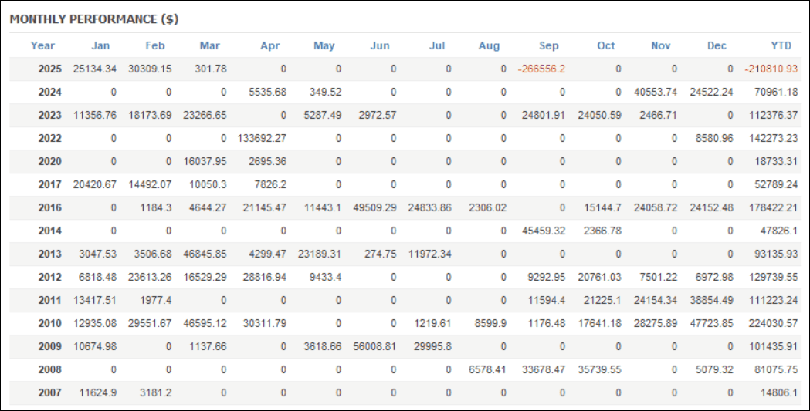Click the negative -266556.2 September value
Screen dimensions: 810x411
point(541,69)
